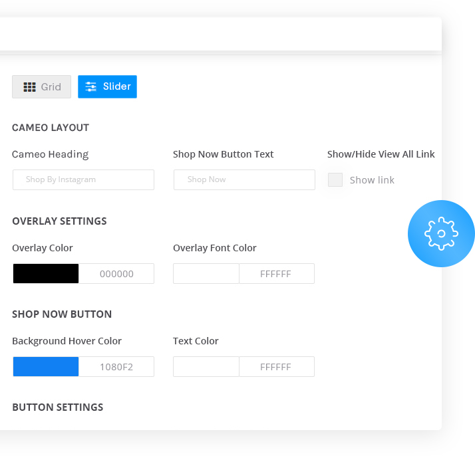Enable the Show link checkbox
Image resolution: width=475 pixels, height=456 pixels.
[335, 180]
